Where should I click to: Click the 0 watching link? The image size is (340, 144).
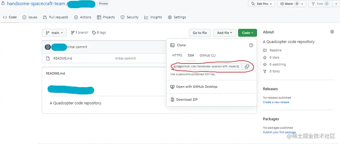[277, 64]
